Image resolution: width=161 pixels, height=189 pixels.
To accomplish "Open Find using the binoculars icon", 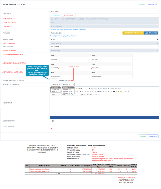I will (90, 88).
